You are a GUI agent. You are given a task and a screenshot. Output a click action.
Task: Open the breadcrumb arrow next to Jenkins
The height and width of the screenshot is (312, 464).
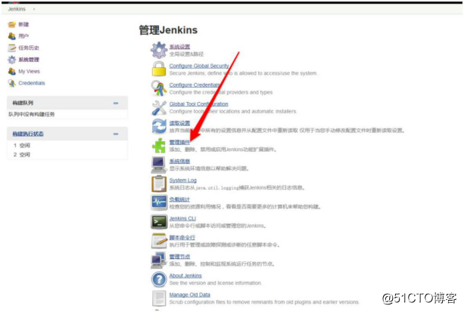[34, 9]
